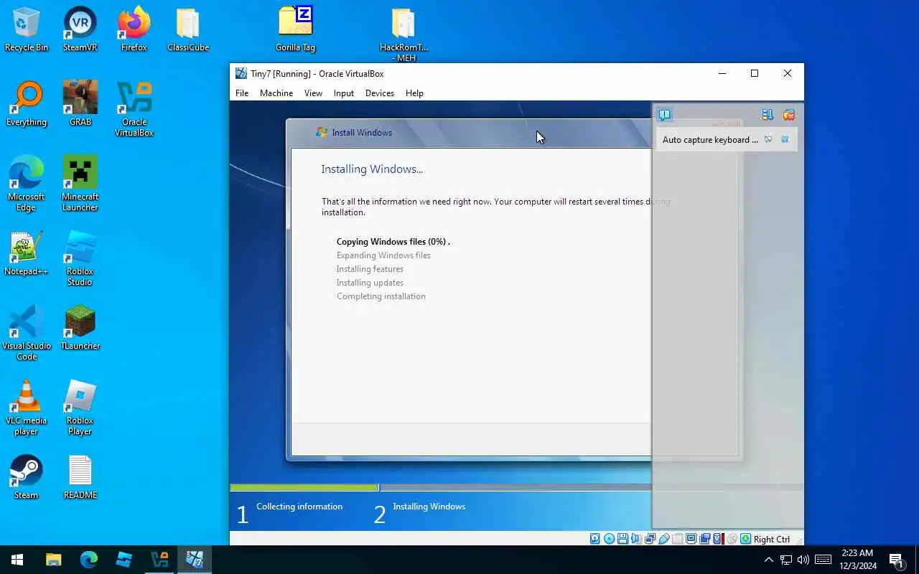Select the Visual Studio Code shortcut
The image size is (919, 574).
pos(27,333)
